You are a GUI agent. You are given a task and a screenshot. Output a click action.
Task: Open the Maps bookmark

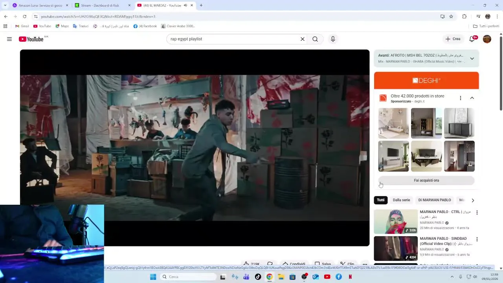[62, 26]
